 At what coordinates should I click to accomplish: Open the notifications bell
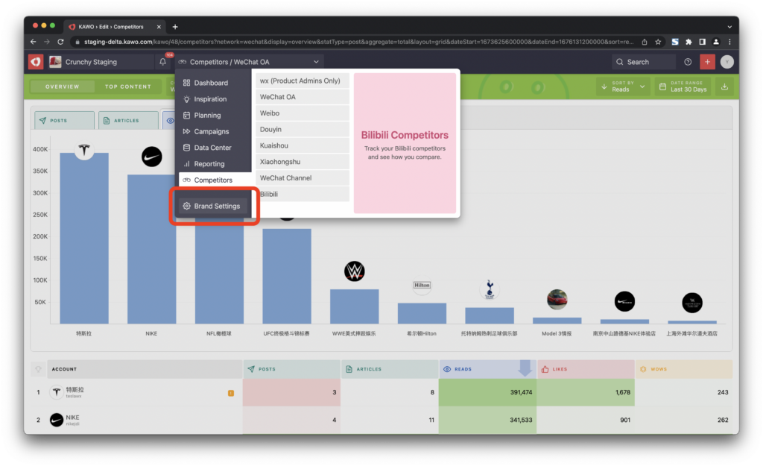pos(163,62)
